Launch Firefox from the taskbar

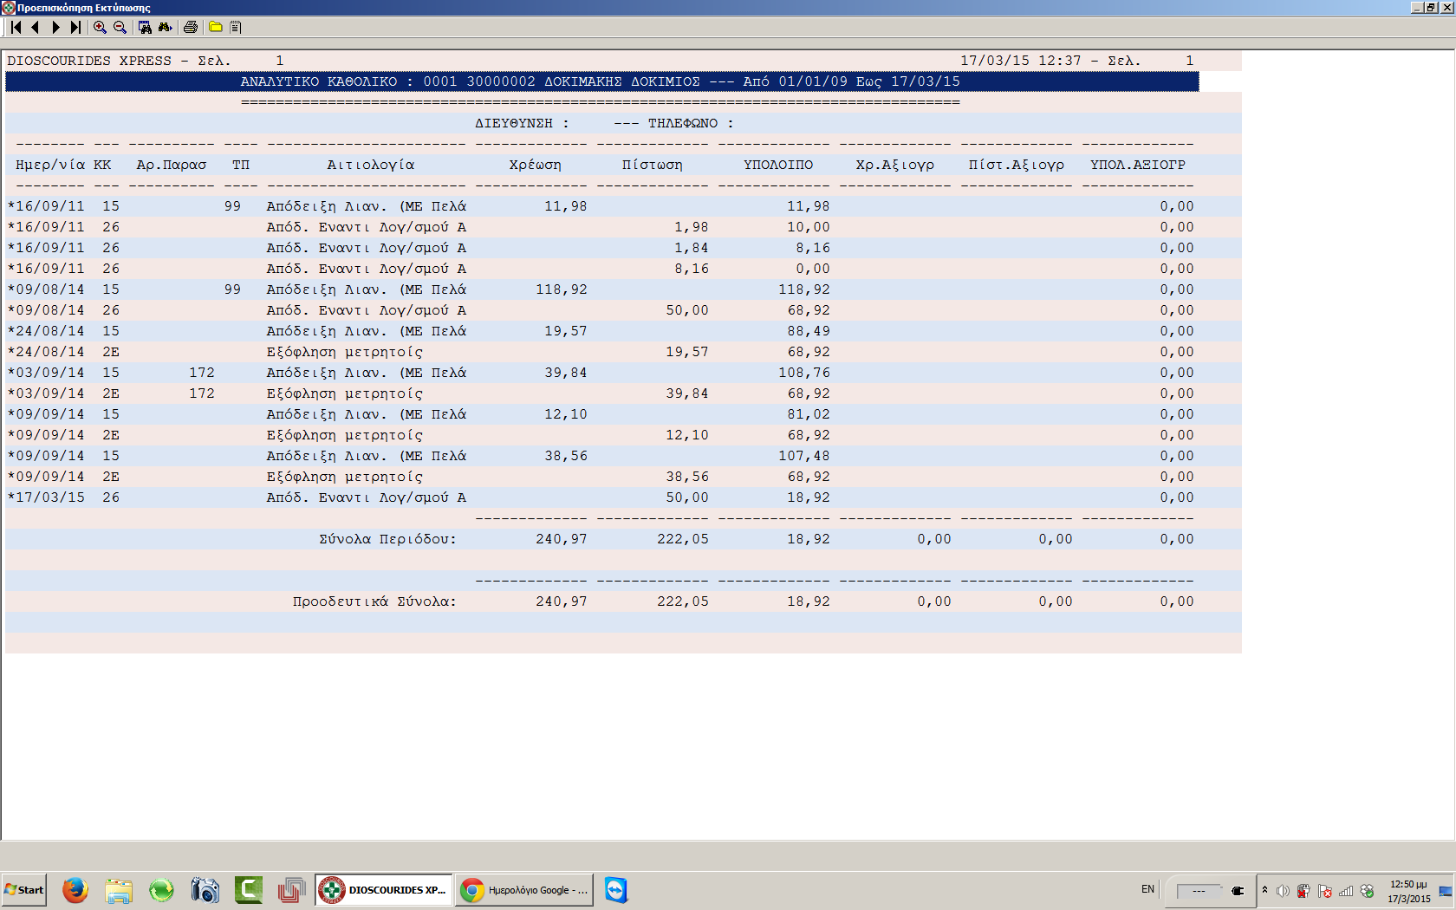[x=75, y=890]
